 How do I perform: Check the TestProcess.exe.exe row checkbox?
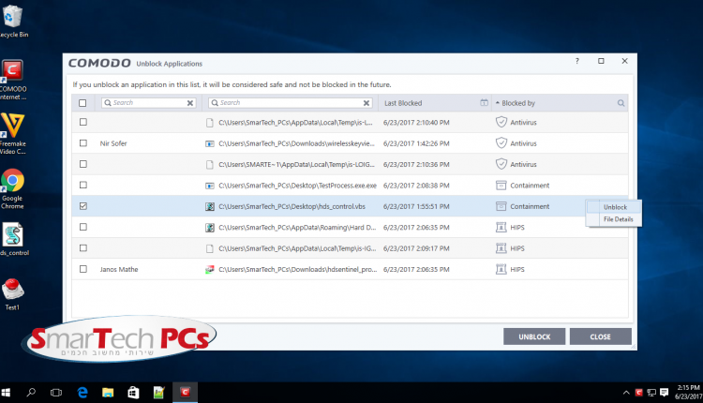[82, 185]
